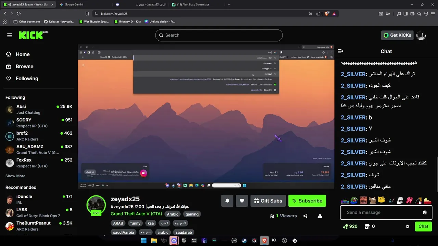Select the funny tag
Screen dimensions: 438x246
135,223
